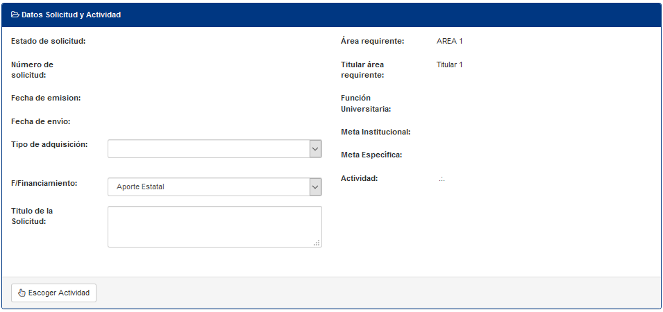Viewport: 663px width, 312px height.
Task: Focus the Titulo de la Solicitud text area
Action: tap(215, 227)
